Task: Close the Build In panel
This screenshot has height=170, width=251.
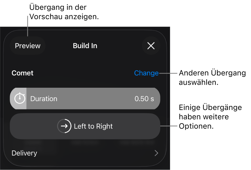Action: 151,46
